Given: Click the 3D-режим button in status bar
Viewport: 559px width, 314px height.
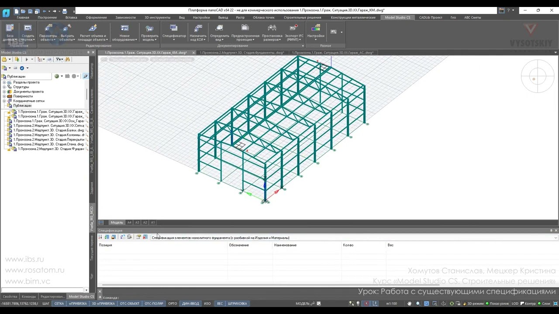Looking at the screenshot, I should pos(473,304).
